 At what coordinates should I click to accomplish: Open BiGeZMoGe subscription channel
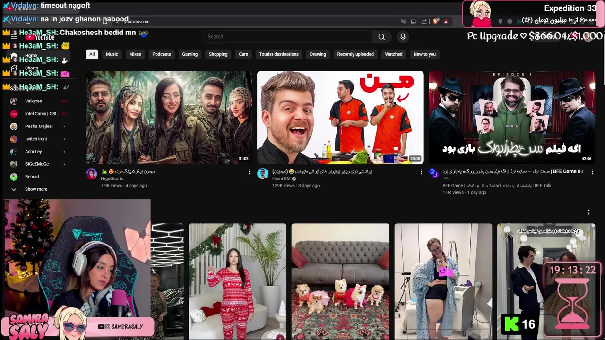click(x=38, y=164)
